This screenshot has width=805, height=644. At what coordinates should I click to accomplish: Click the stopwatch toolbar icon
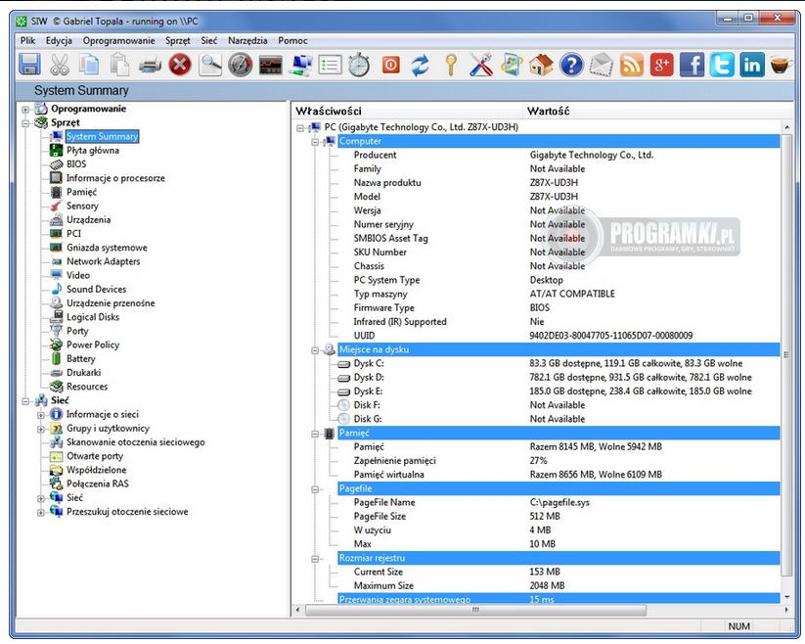[359, 66]
